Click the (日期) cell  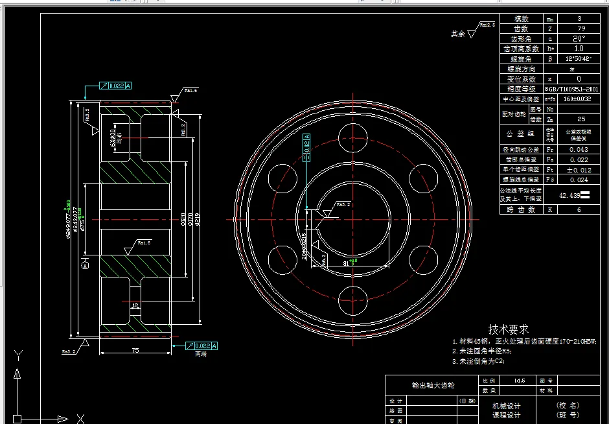click(x=468, y=401)
